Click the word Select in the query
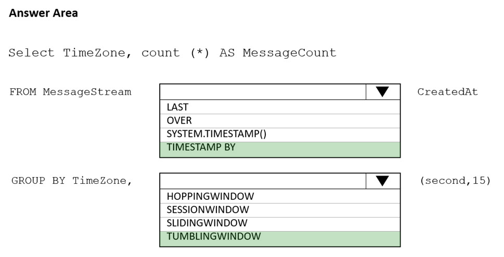504x257 pixels. (x=31, y=52)
